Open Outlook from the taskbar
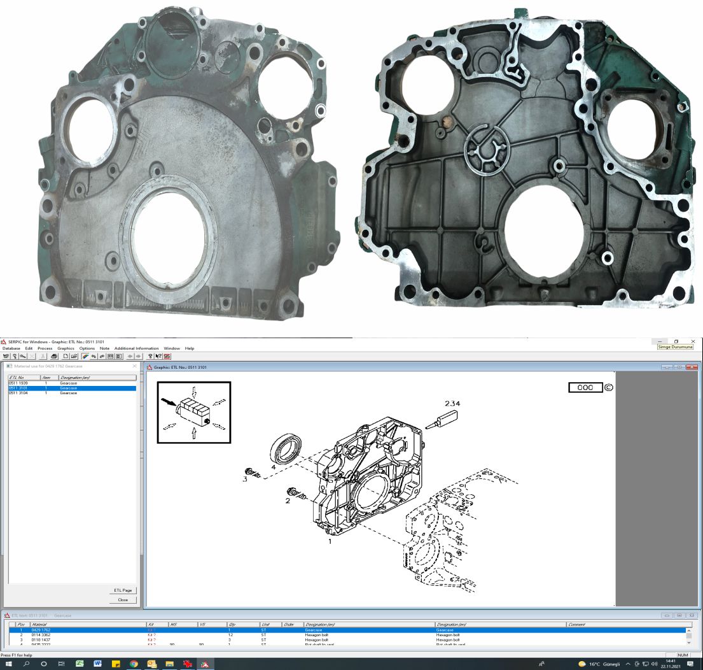The image size is (703, 670). point(151,664)
